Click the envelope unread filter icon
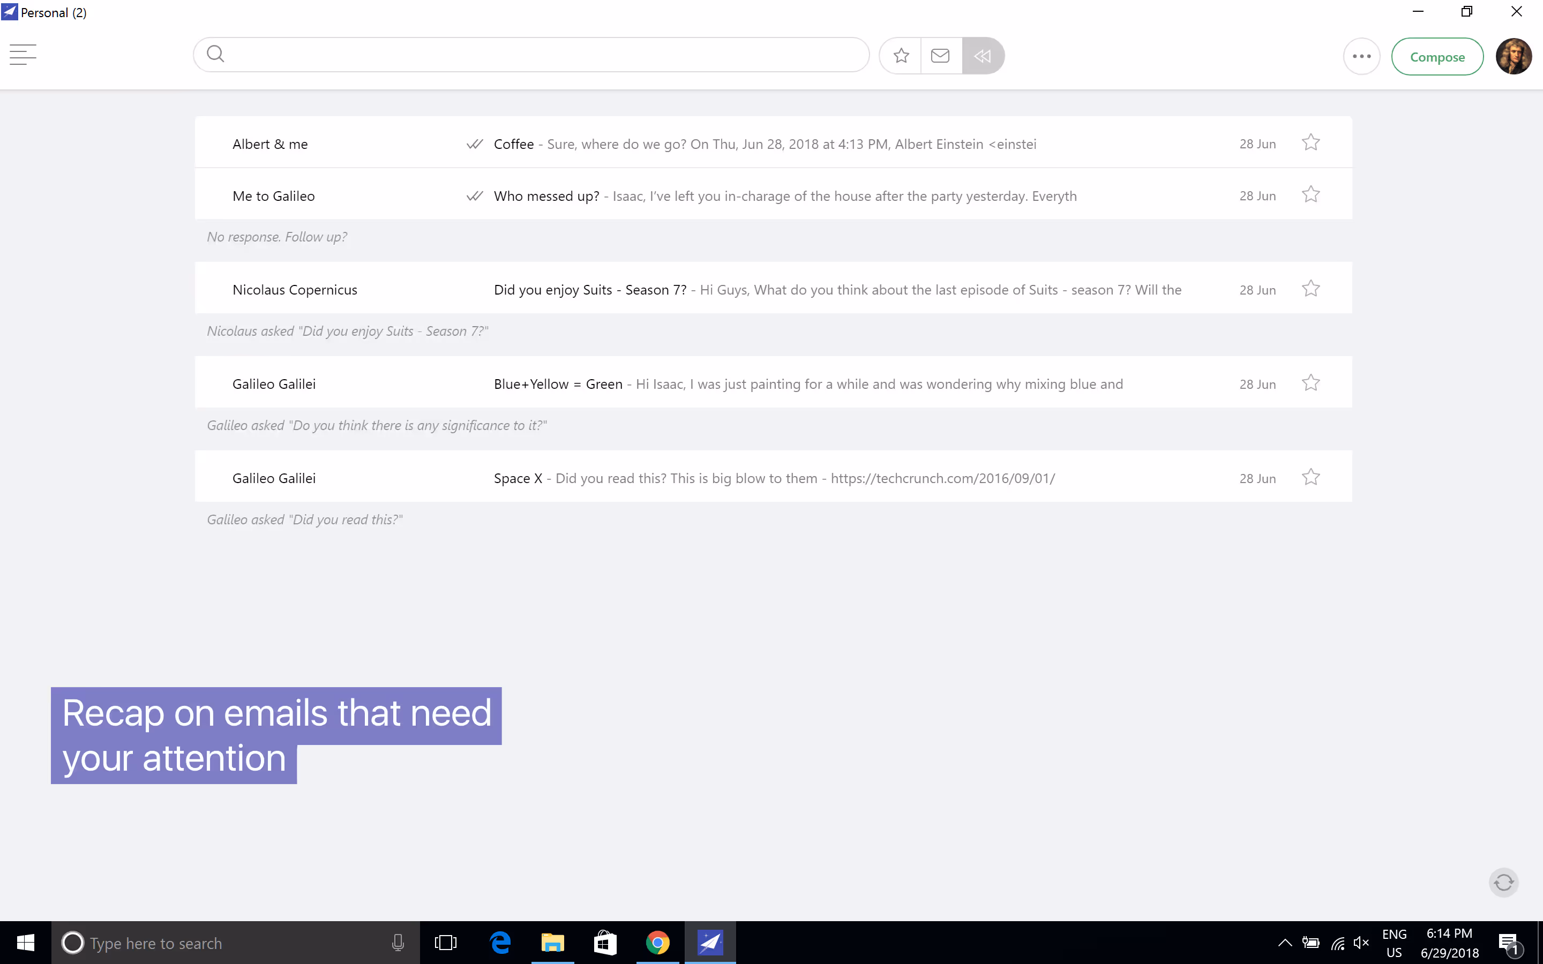This screenshot has width=1543, height=964. (x=940, y=56)
